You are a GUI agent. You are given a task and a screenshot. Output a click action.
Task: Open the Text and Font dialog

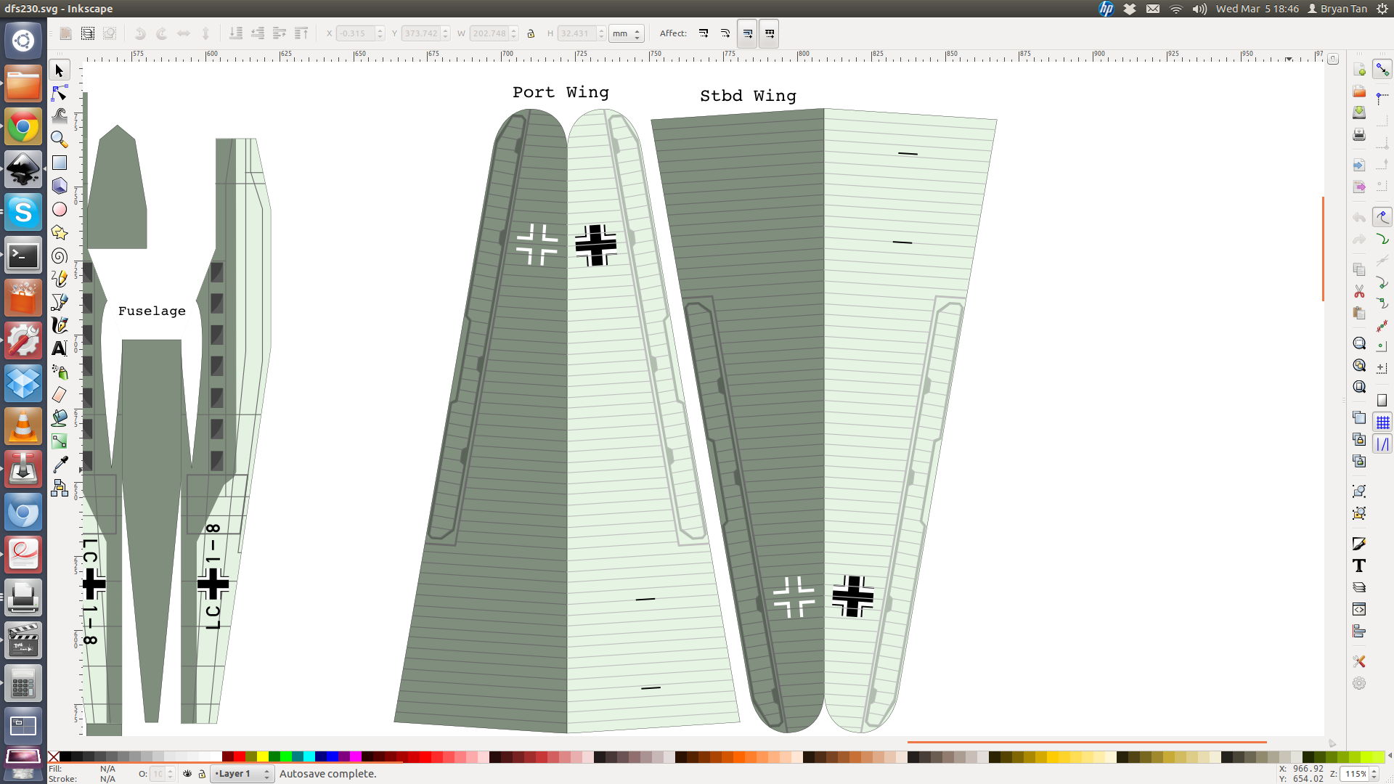pyautogui.click(x=1359, y=565)
